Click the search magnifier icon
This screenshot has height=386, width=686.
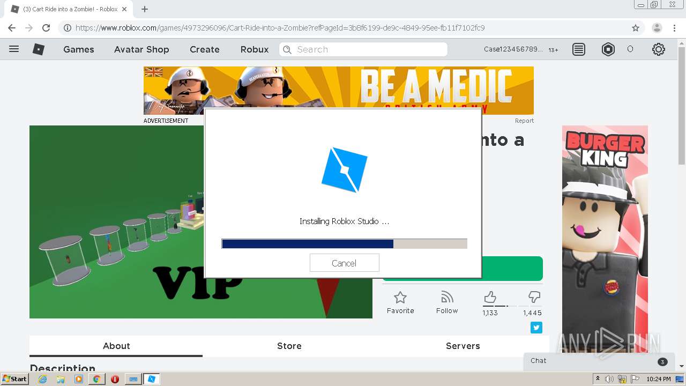287,49
